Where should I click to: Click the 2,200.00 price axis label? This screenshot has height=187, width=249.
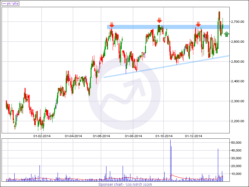[237, 121]
